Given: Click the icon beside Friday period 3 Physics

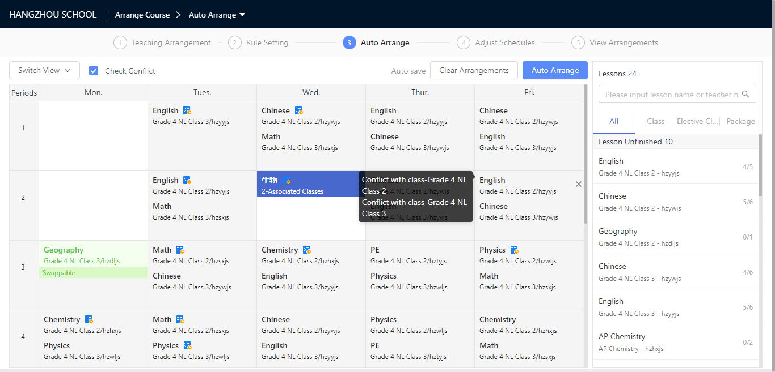Looking at the screenshot, I should tap(514, 250).
